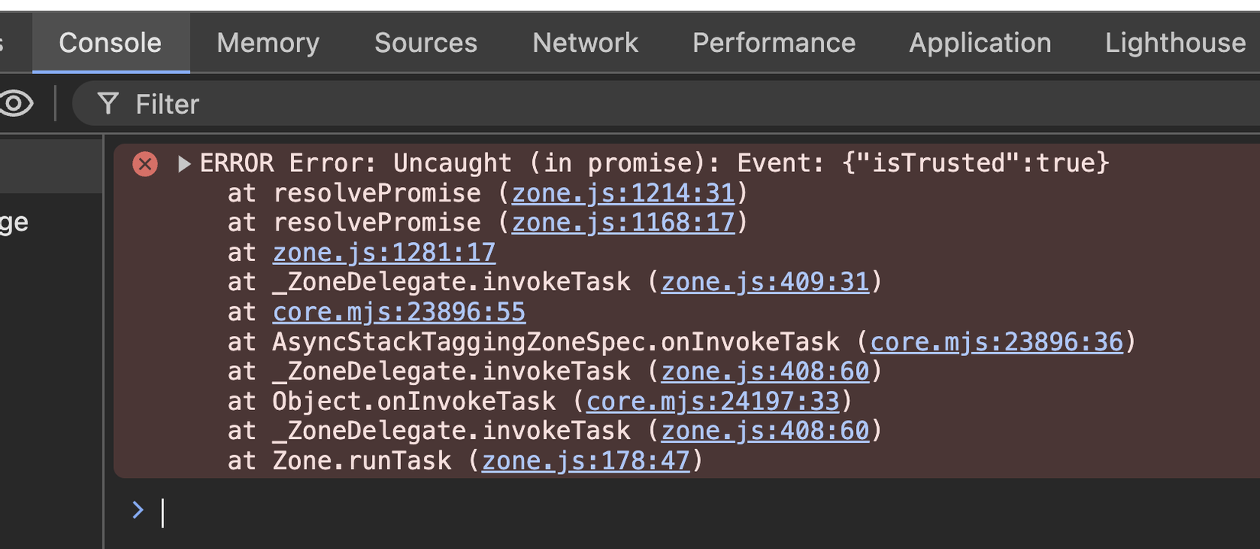The width and height of the screenshot is (1260, 549).
Task: Switch to the Memory tab
Action: point(267,43)
